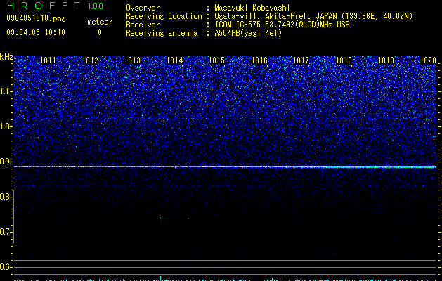442x281 pixels.
Task: Click the 1814 time marker
Action: (x=174, y=60)
